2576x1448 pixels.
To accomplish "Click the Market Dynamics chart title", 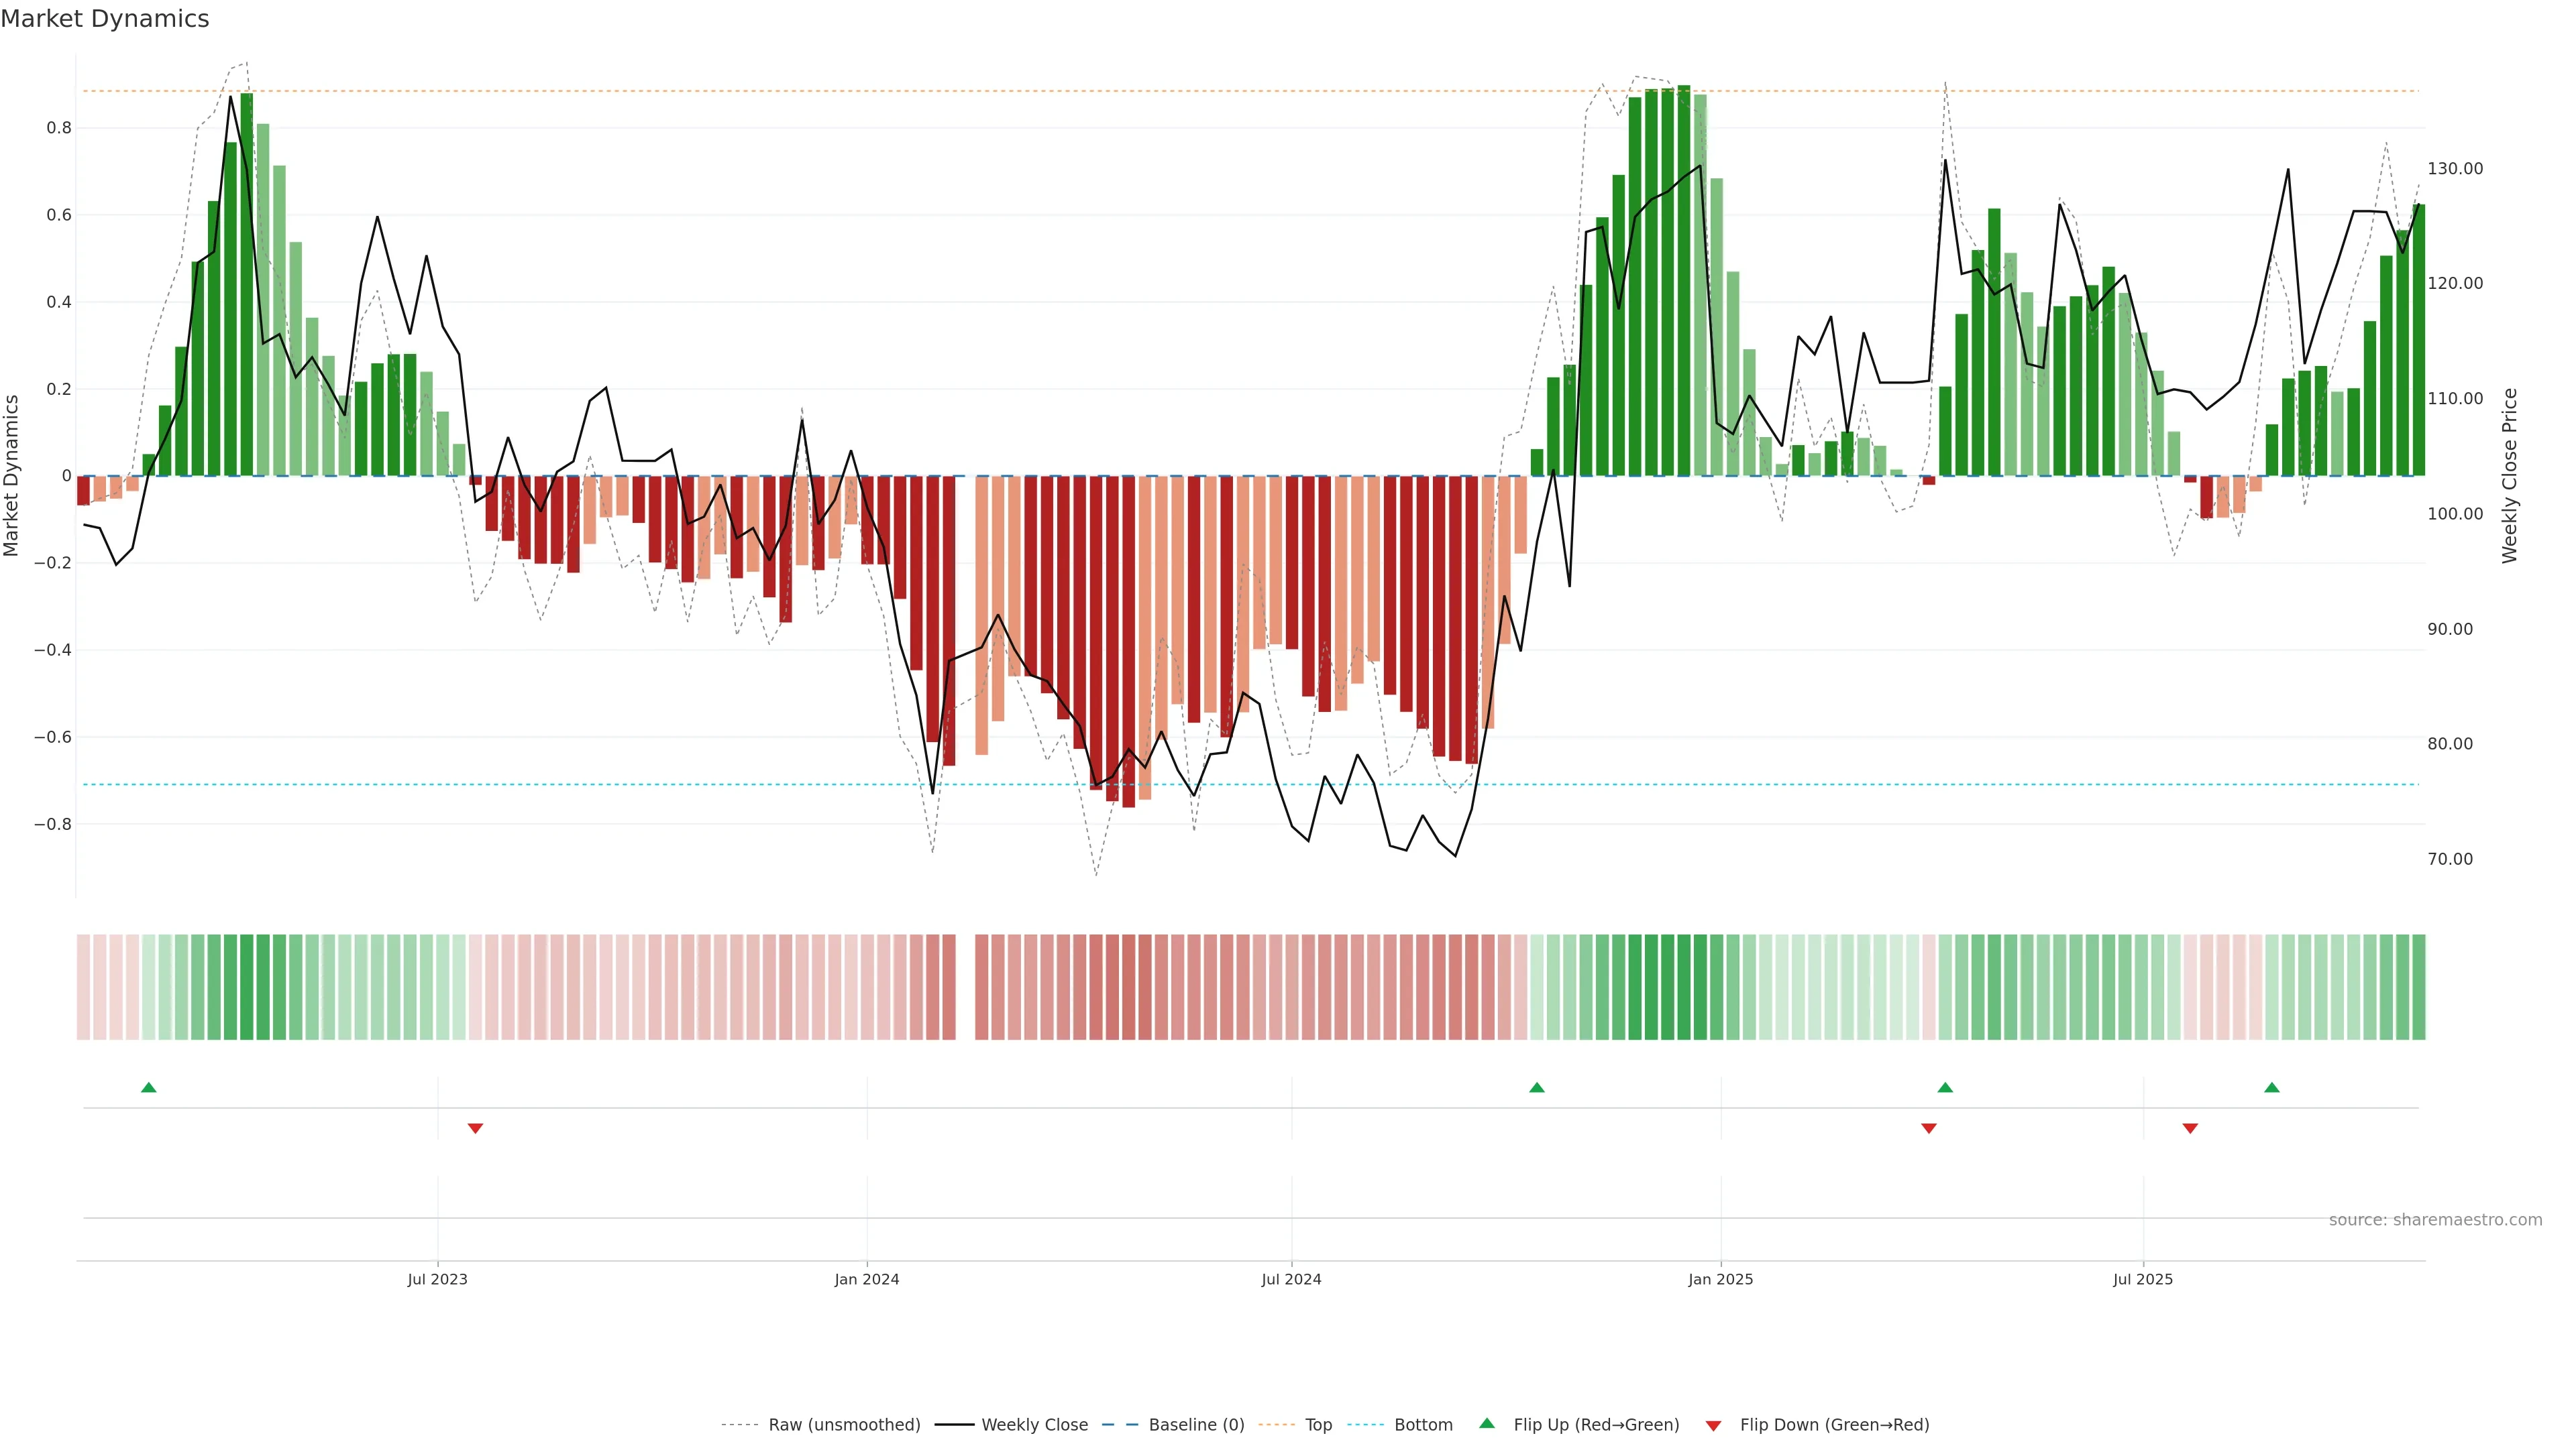I will point(105,19).
